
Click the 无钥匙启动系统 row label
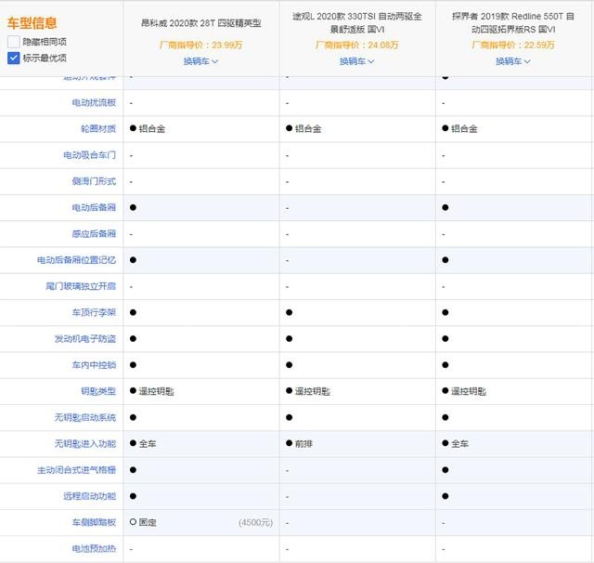point(85,417)
